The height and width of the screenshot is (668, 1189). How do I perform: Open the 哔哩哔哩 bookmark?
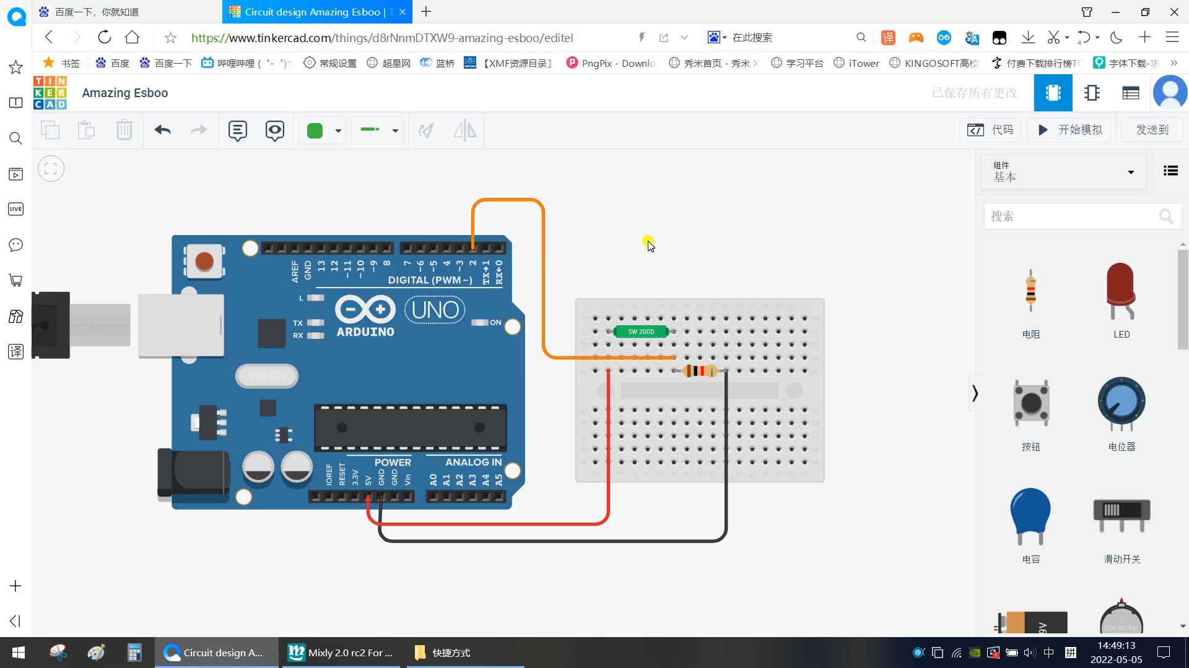click(247, 63)
